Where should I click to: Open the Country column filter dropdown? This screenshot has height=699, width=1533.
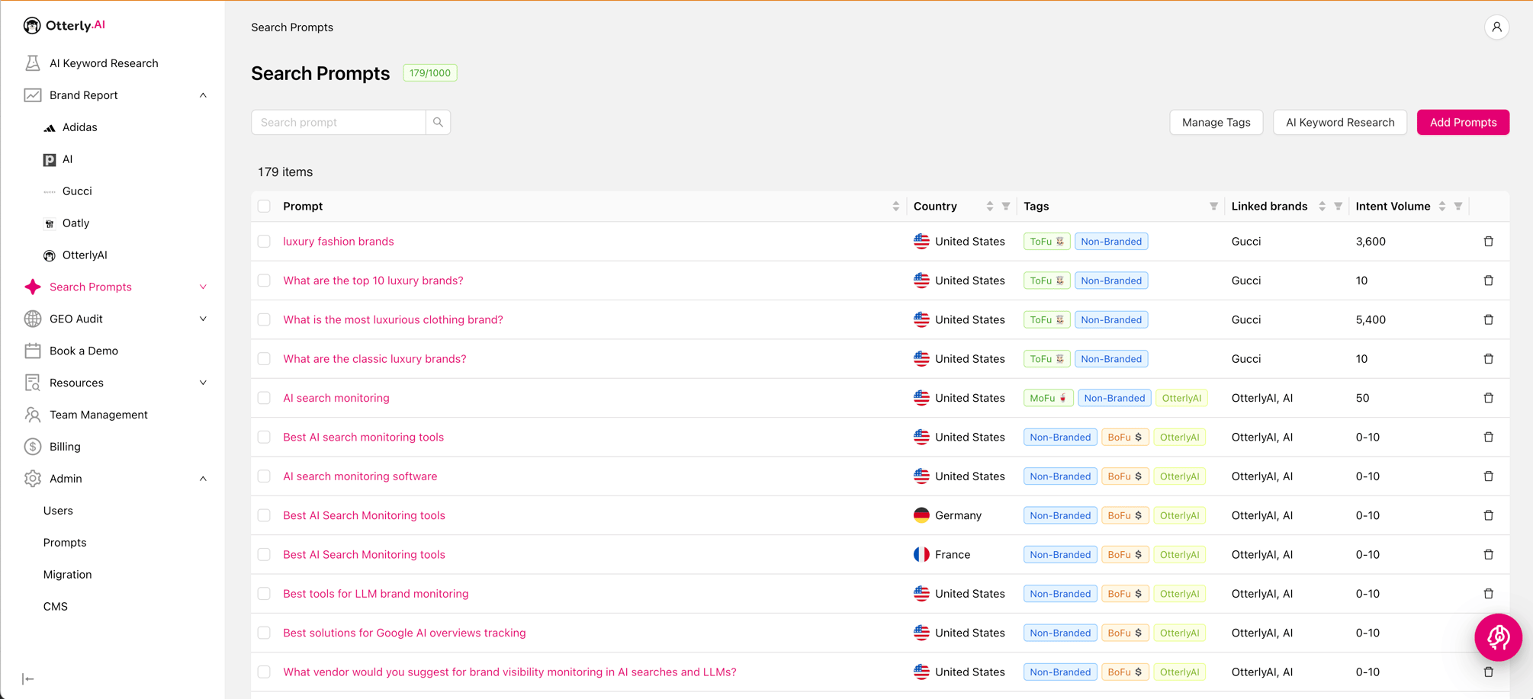[1006, 206]
